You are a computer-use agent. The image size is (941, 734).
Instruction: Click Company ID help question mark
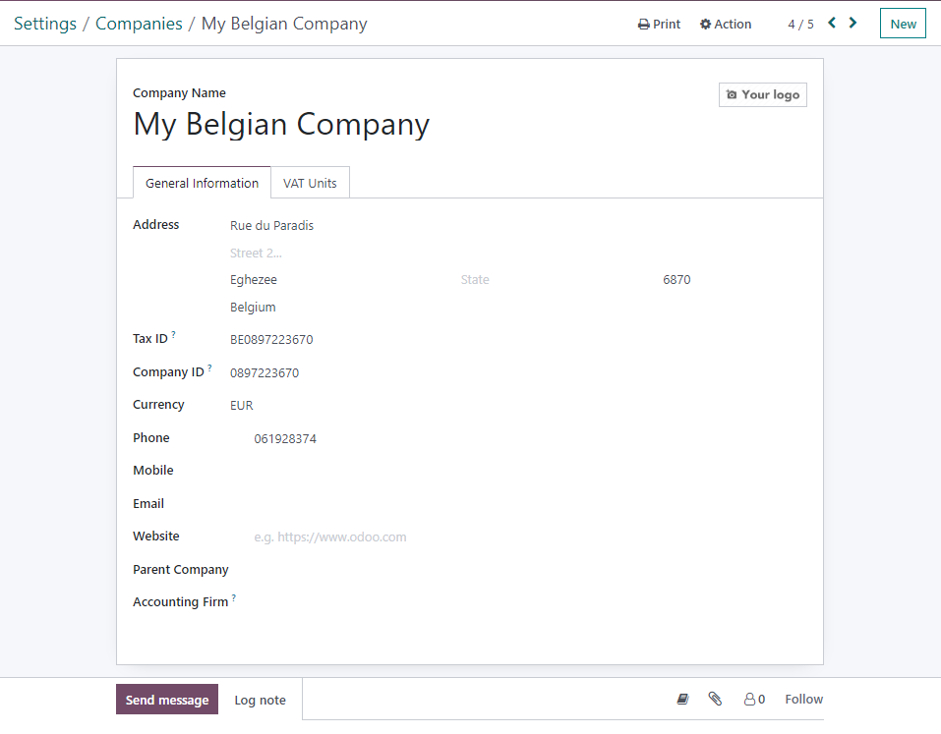209,368
